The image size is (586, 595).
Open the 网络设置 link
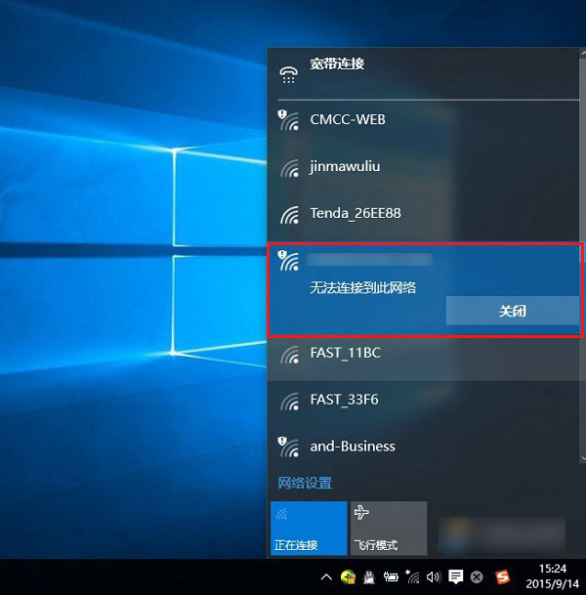coord(305,483)
